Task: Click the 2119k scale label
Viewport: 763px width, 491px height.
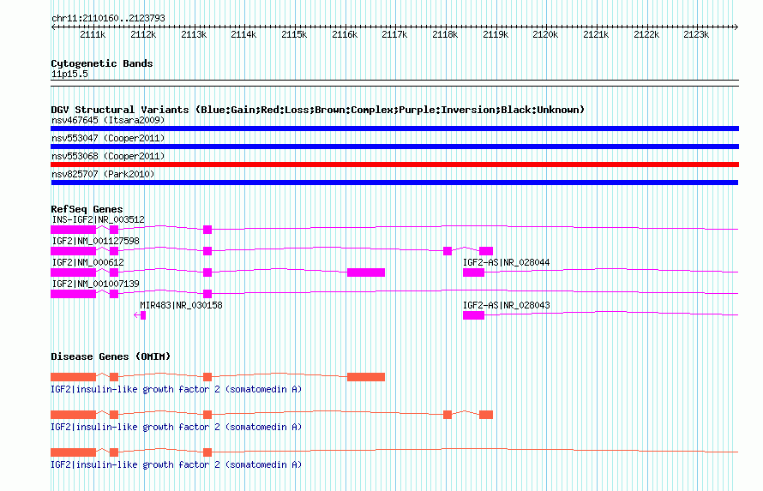Action: click(496, 34)
